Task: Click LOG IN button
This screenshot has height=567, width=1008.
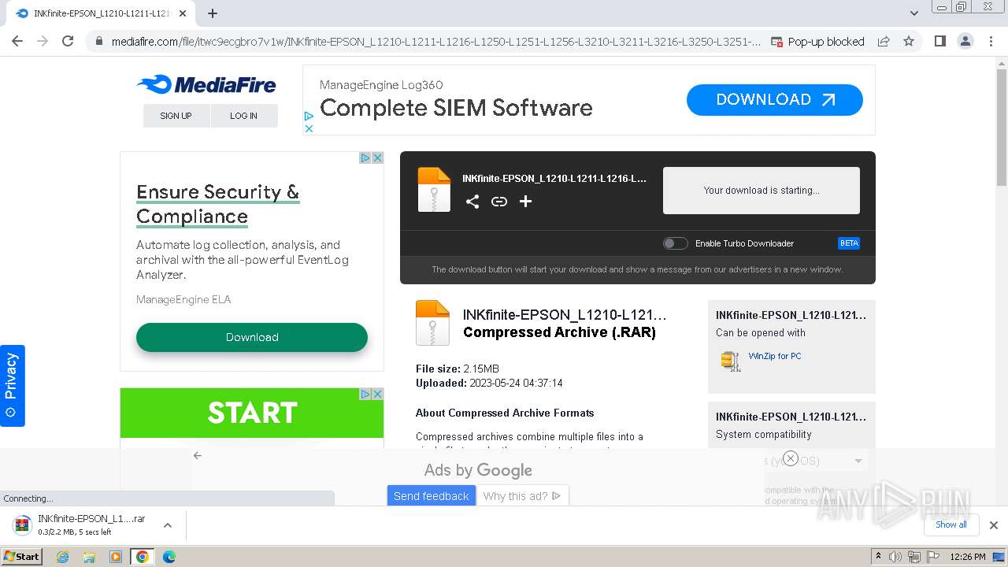Action: [244, 116]
